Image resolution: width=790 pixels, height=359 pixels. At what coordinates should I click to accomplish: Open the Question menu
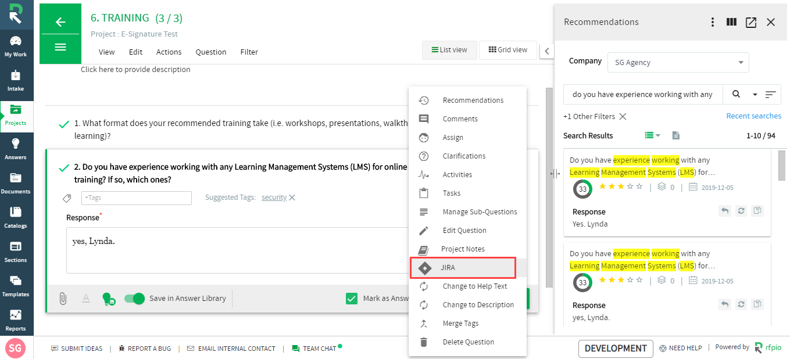211,52
